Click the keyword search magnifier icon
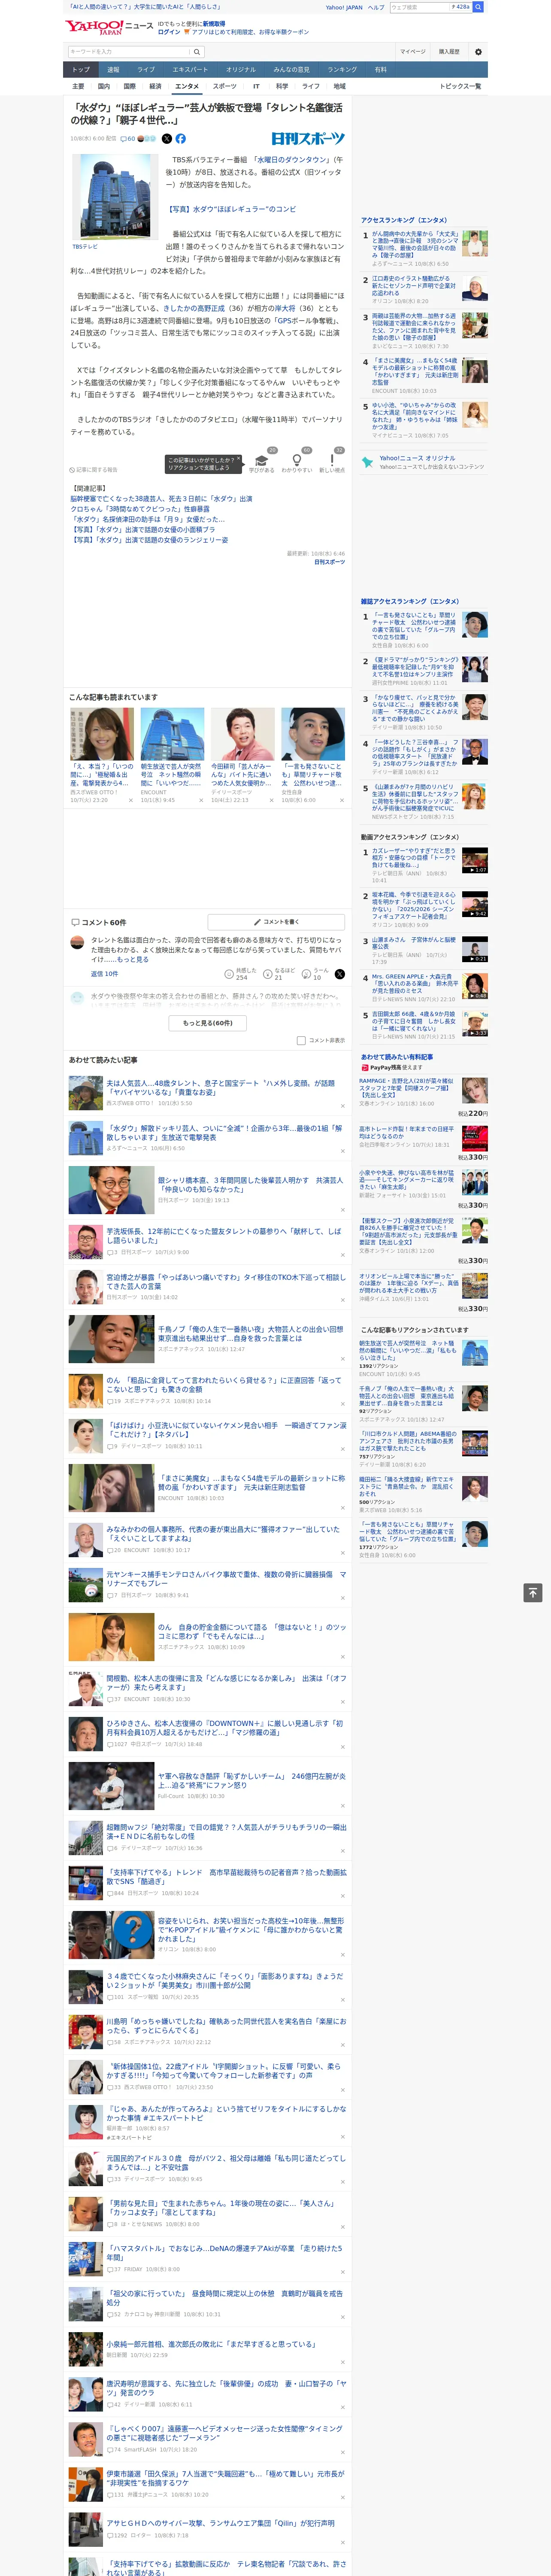 pyautogui.click(x=197, y=51)
